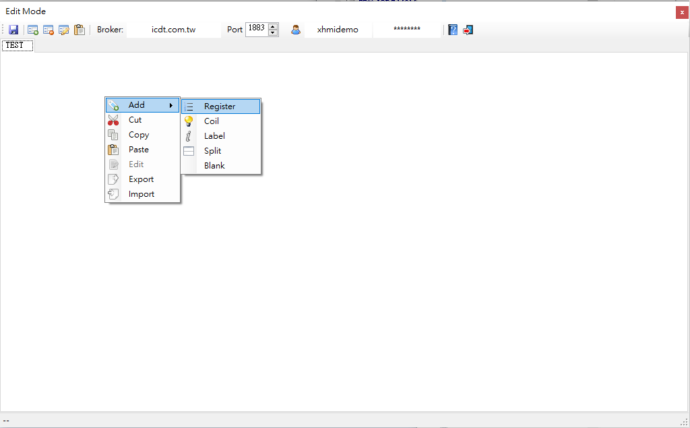The width and height of the screenshot is (690, 428).
Task: Switch to the TEST tab
Action: (x=15, y=45)
